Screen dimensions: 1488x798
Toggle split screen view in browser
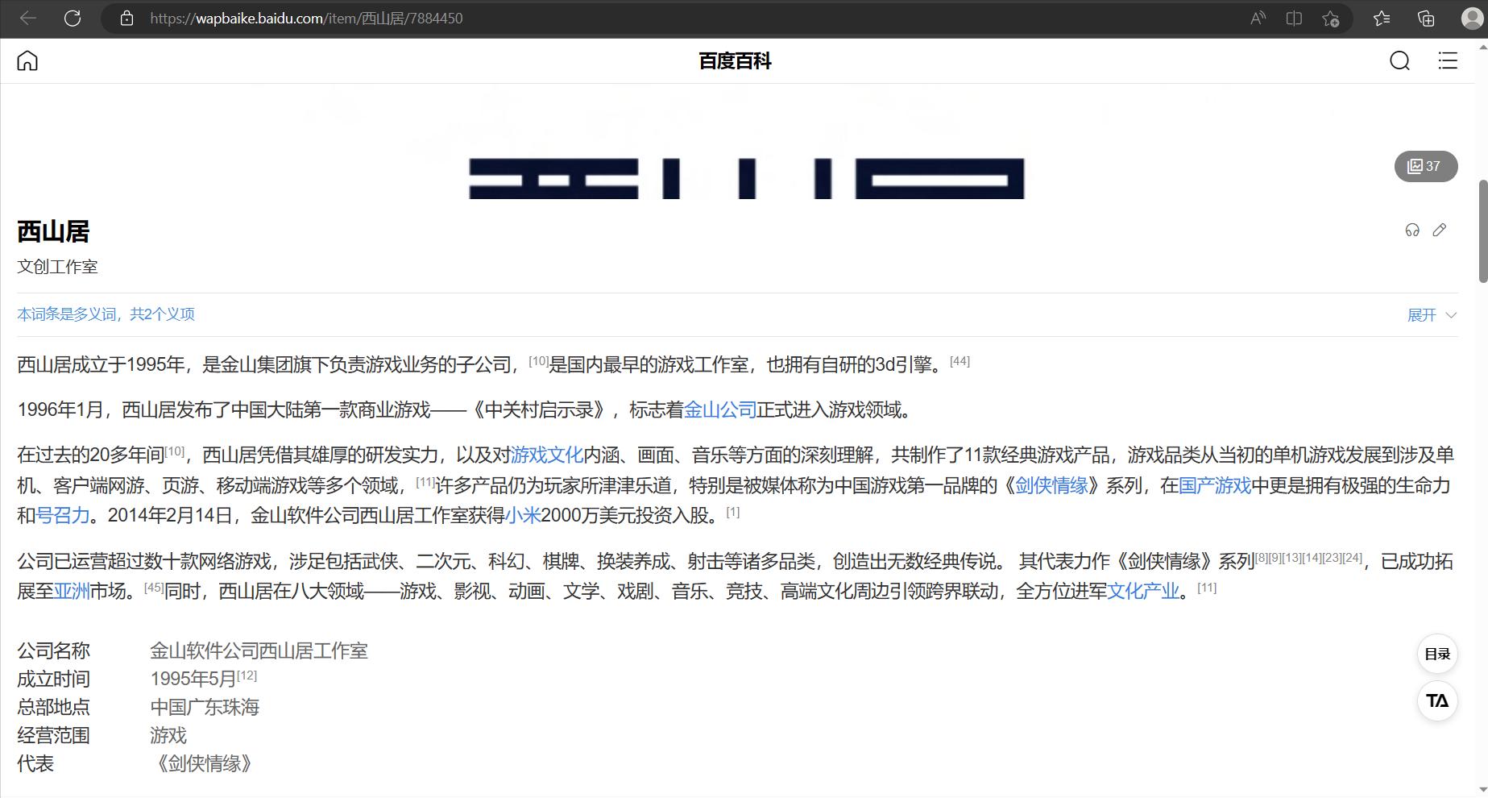[1294, 18]
